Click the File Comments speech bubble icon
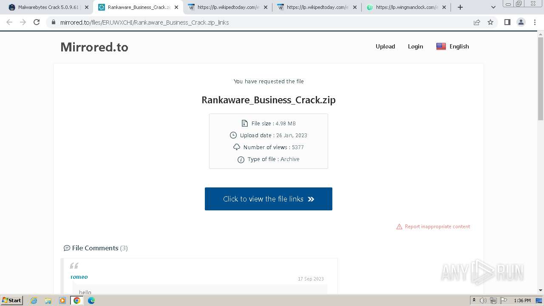This screenshot has height=306, width=544. [67, 248]
